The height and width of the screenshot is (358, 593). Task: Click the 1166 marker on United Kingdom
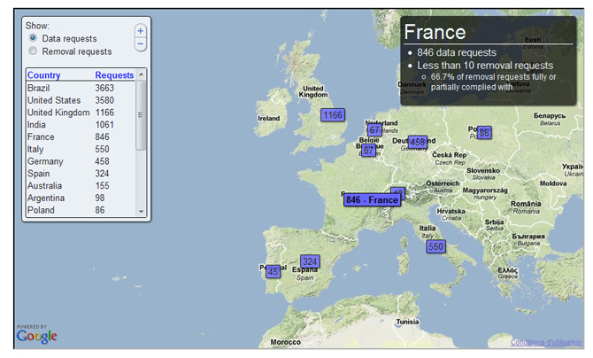click(x=333, y=115)
